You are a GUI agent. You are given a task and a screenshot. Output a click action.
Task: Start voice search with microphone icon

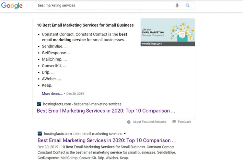pos(177,5)
